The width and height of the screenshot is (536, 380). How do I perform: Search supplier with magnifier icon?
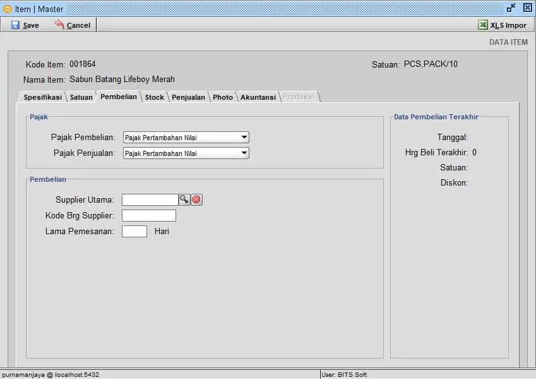184,199
